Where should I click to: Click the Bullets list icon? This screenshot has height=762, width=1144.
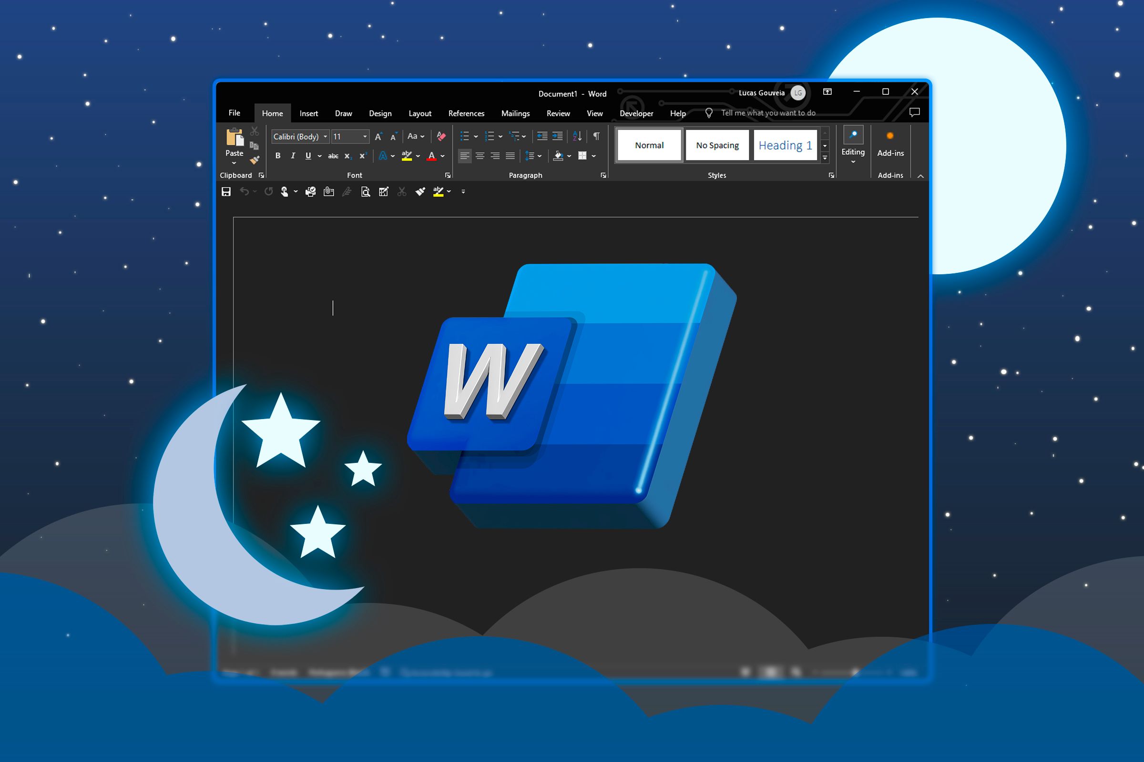click(464, 136)
